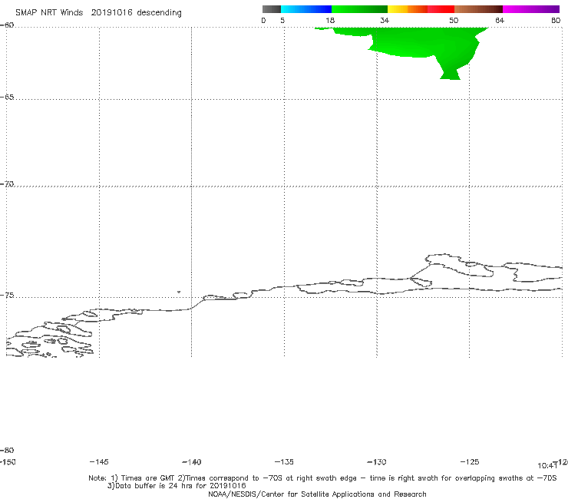The width and height of the screenshot is (568, 499).
Task: Click the data buffer 24 hrs note
Action: coord(177,486)
